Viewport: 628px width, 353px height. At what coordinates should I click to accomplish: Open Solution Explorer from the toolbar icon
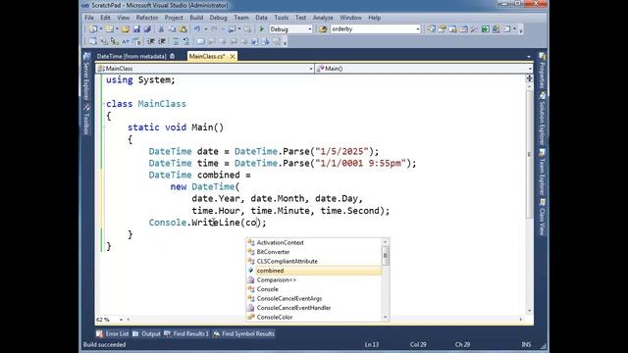pyautogui.click(x=431, y=29)
